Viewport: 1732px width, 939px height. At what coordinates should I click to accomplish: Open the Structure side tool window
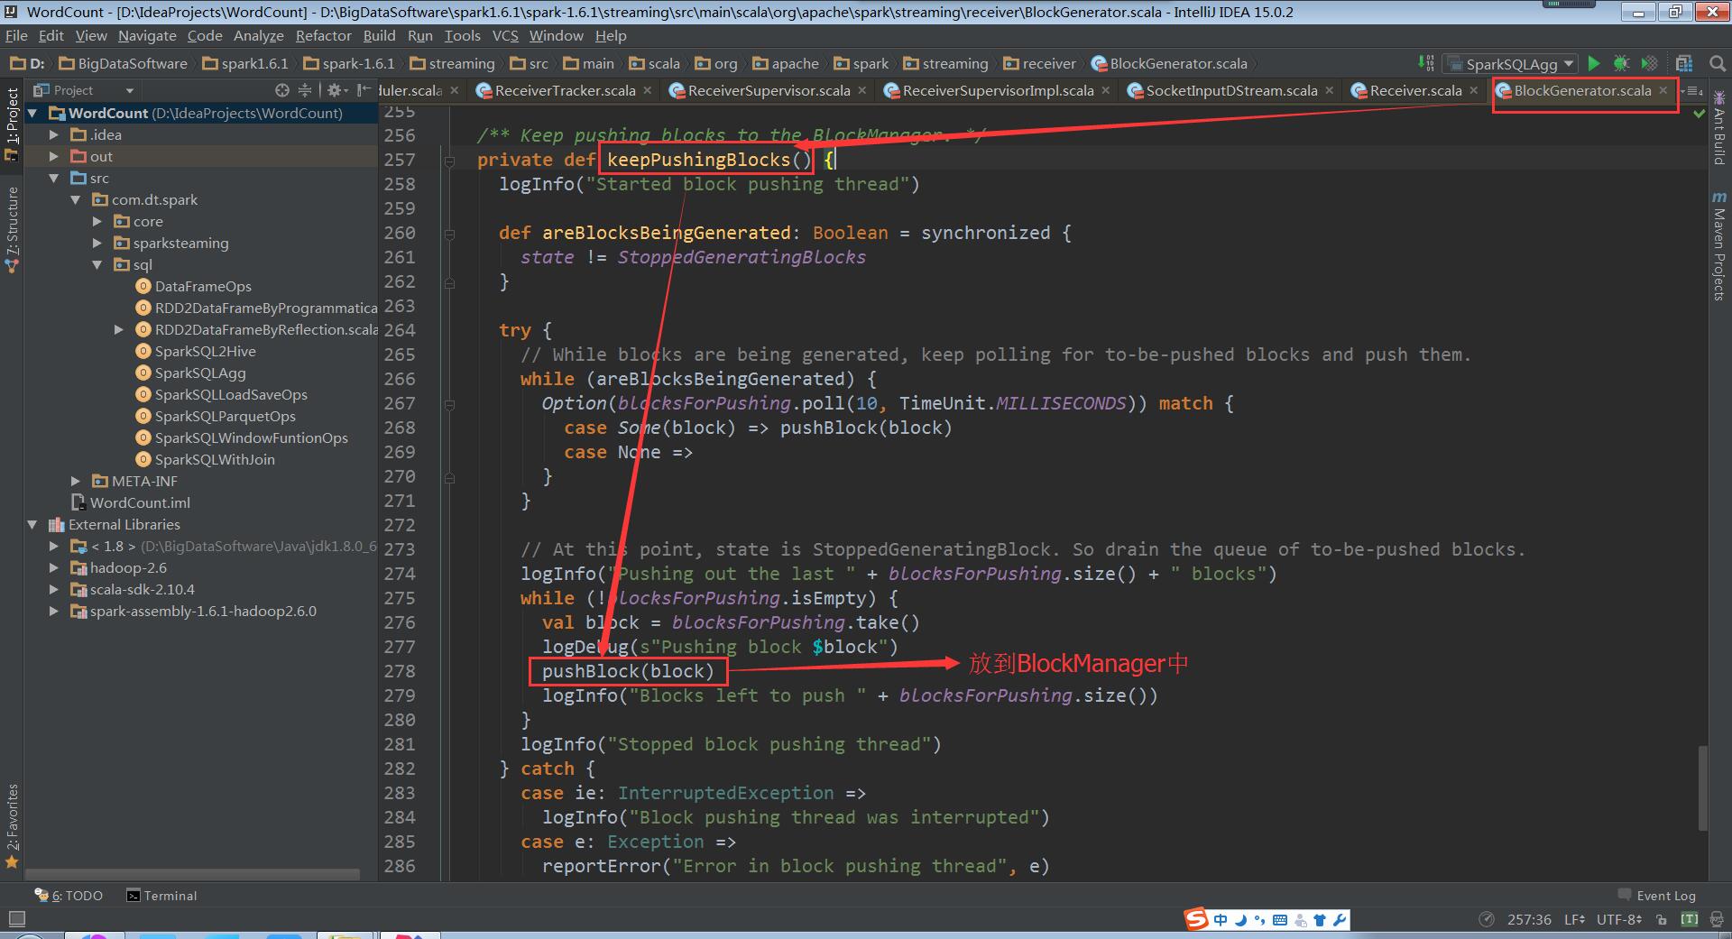(x=12, y=230)
